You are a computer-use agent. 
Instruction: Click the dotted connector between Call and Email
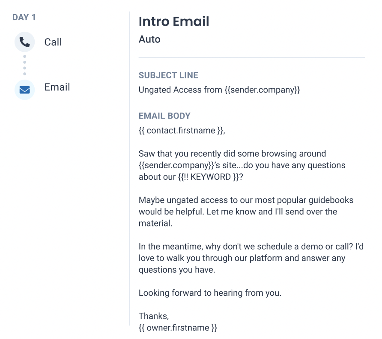(24, 65)
